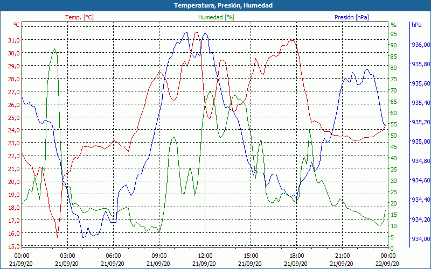Click the 20,0 temperature axis value
This screenshot has height=269, width=431.
click(14, 182)
